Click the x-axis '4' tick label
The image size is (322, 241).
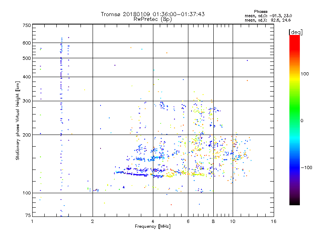[x=153, y=221]
